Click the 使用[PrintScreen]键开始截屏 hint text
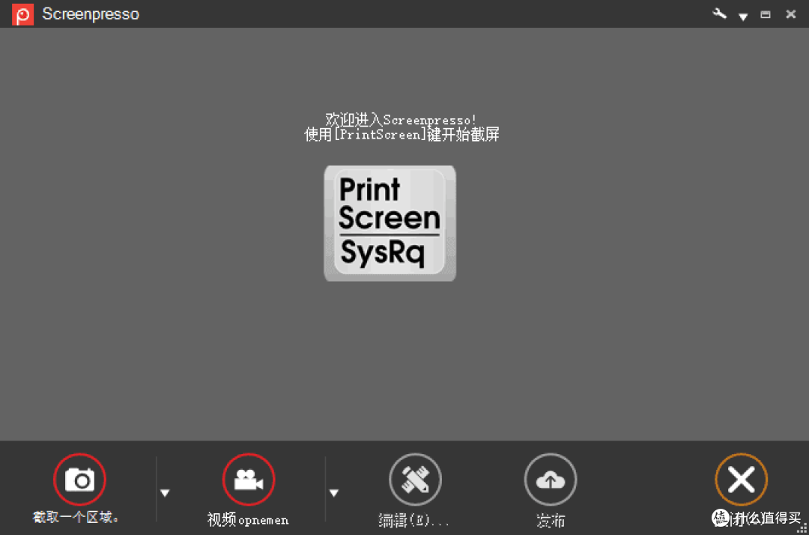This screenshot has width=809, height=535. (x=402, y=134)
